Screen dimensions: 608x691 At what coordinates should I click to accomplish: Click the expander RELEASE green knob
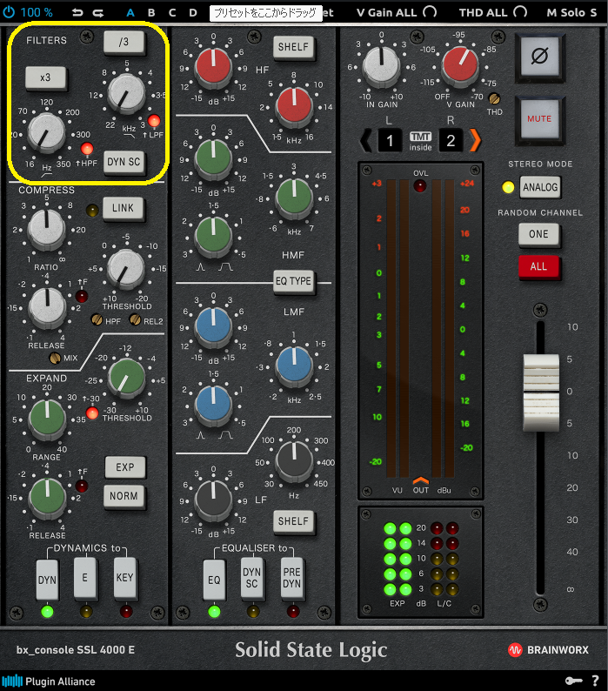(47, 497)
